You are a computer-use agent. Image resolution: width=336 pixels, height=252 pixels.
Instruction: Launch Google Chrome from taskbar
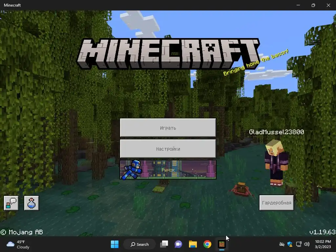[x=207, y=244]
